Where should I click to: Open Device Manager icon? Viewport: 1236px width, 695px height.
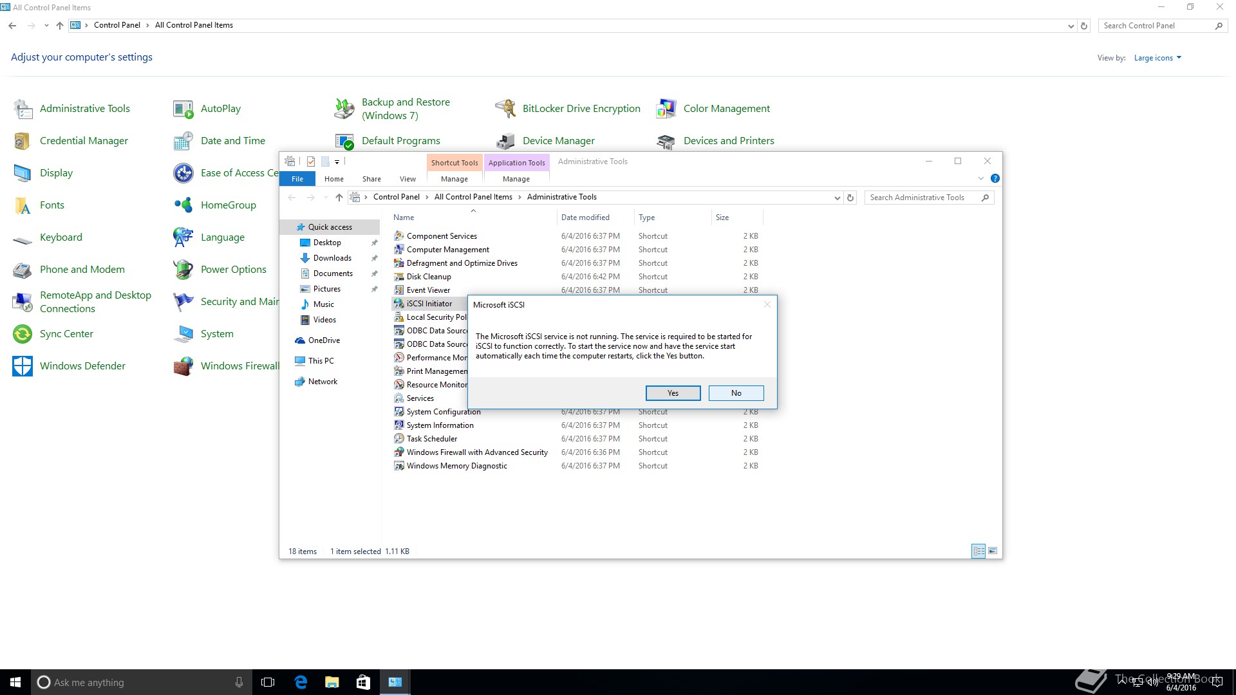(505, 141)
